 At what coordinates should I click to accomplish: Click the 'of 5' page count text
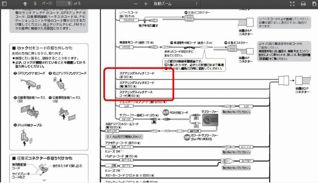tap(77, 4)
